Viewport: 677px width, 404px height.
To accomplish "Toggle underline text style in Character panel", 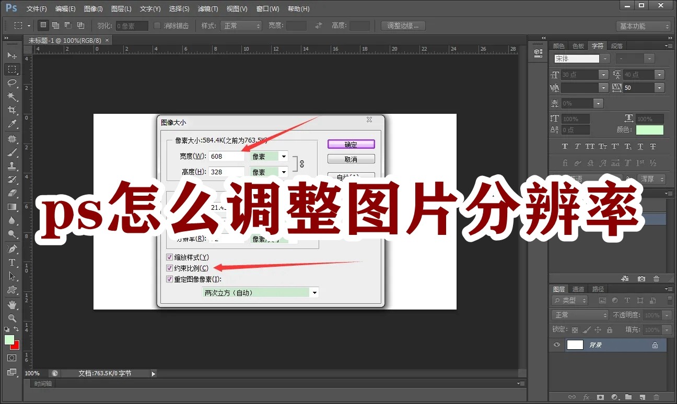I will 640,147.
